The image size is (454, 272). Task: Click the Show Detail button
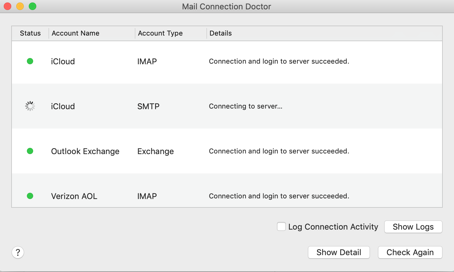339,252
